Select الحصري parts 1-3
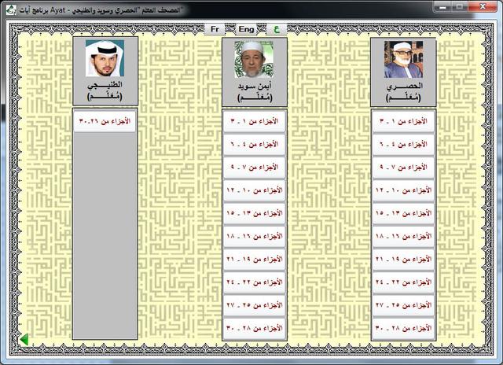Screen dimensions: 503x365 click(403, 121)
